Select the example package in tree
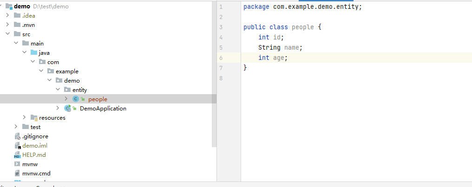Viewport: 472px width, 187px height. click(x=67, y=71)
